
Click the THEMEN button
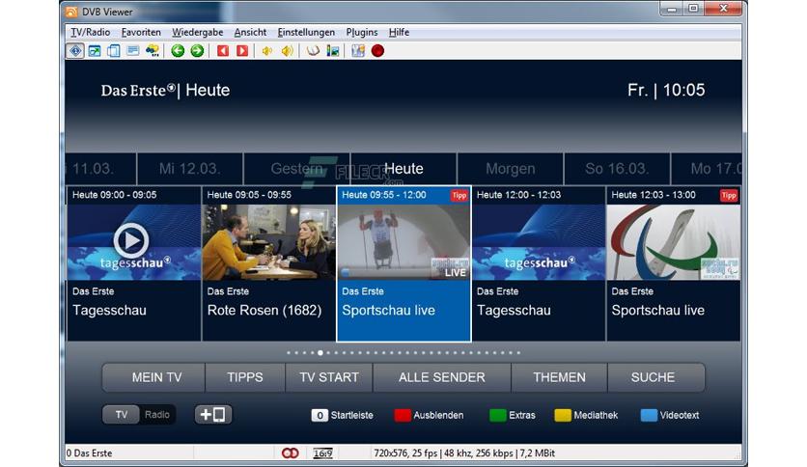[x=559, y=377]
